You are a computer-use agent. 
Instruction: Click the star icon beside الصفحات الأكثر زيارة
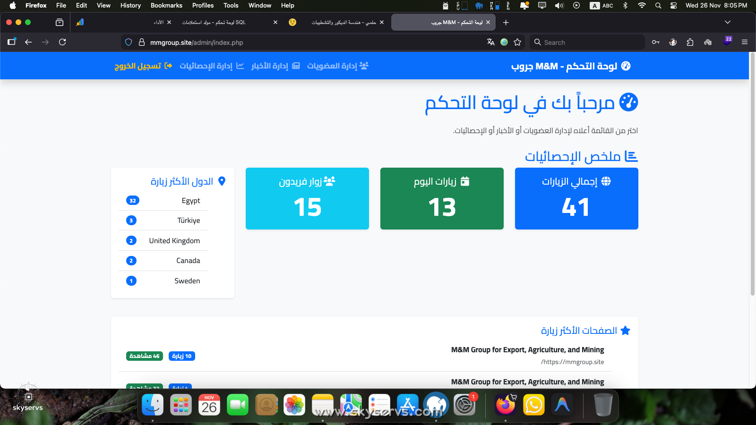coord(626,331)
